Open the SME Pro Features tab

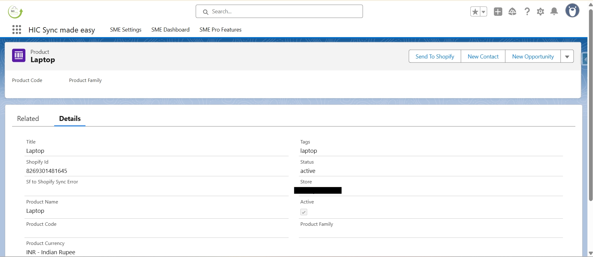point(220,30)
